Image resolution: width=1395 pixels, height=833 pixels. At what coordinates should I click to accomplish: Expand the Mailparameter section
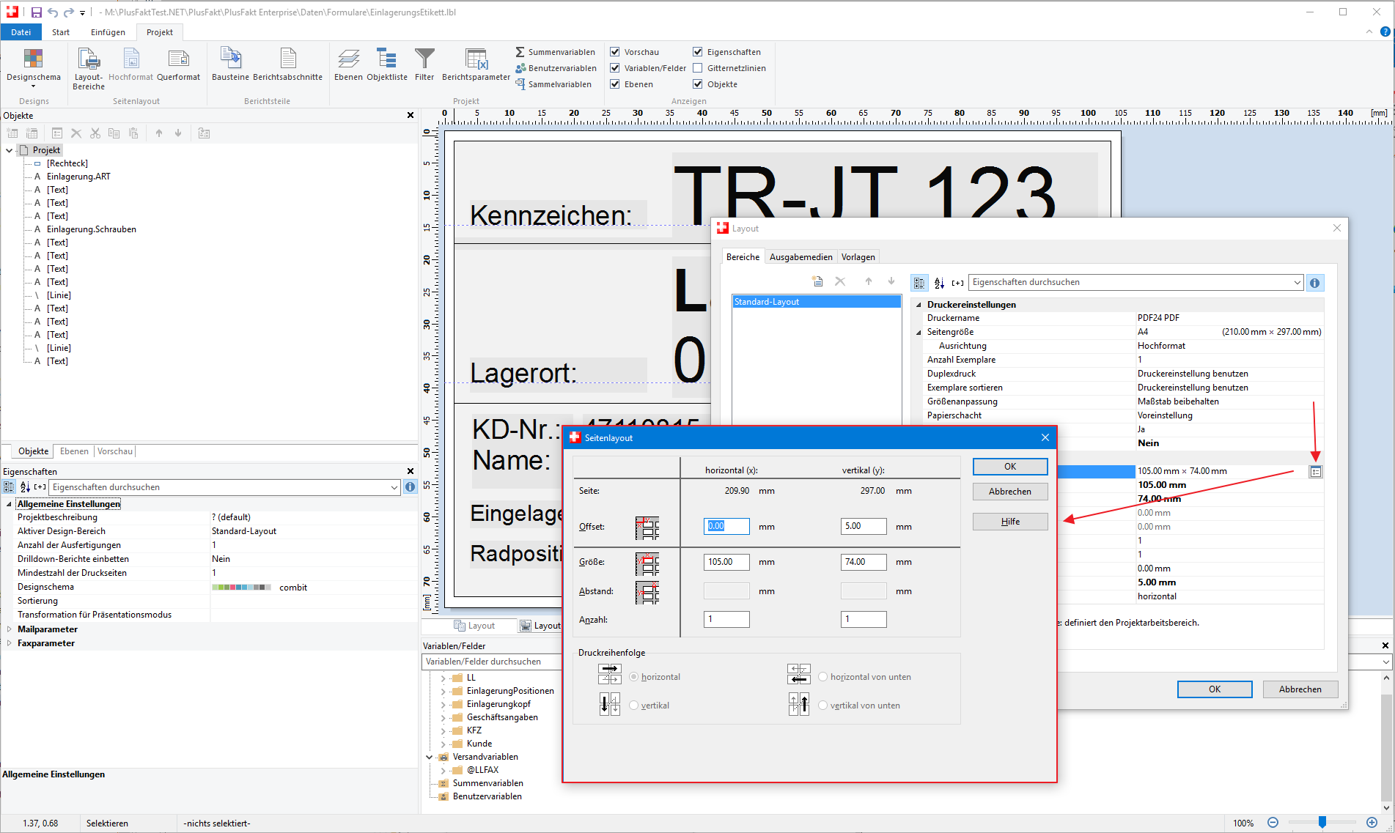[10, 629]
